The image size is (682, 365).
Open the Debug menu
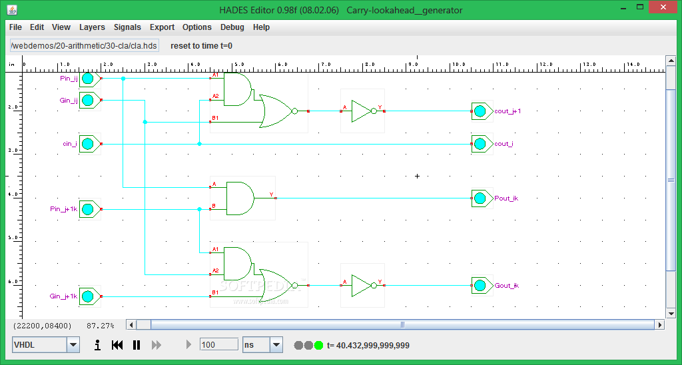point(232,27)
